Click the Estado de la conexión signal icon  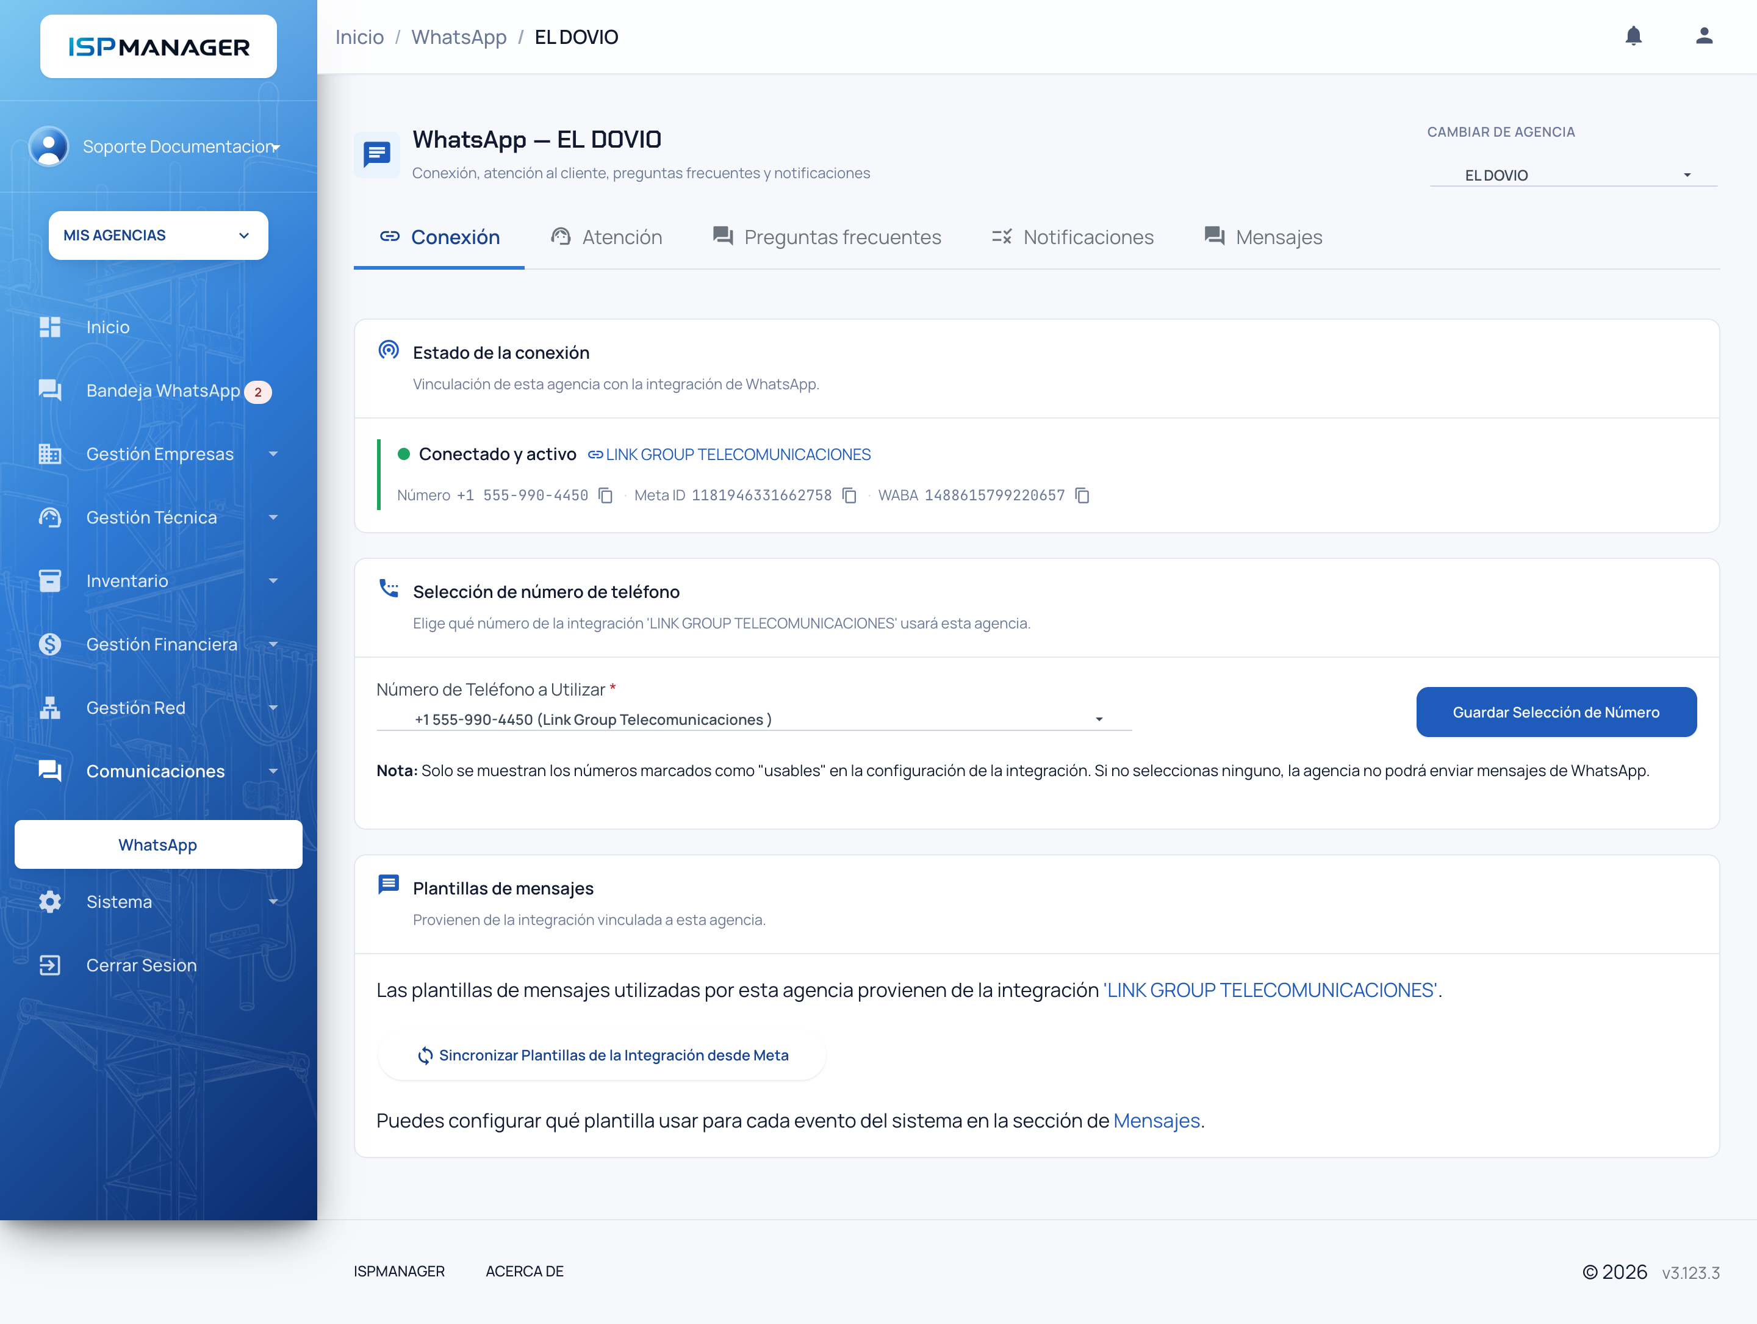pyautogui.click(x=389, y=350)
